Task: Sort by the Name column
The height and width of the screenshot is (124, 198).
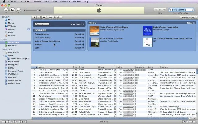Action: coord(53,67)
